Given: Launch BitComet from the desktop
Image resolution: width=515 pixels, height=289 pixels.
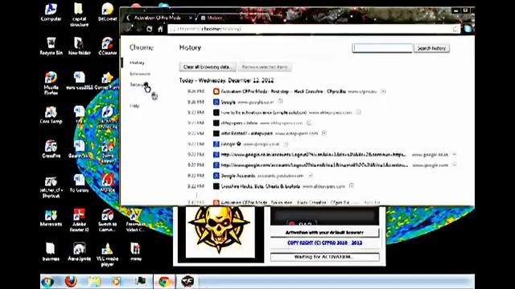Looking at the screenshot, I should point(107,13).
